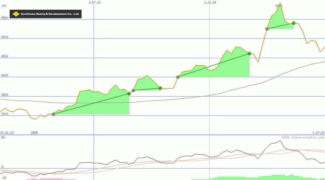Click the 5936 peak price label
325x180 pixels.
279,6
